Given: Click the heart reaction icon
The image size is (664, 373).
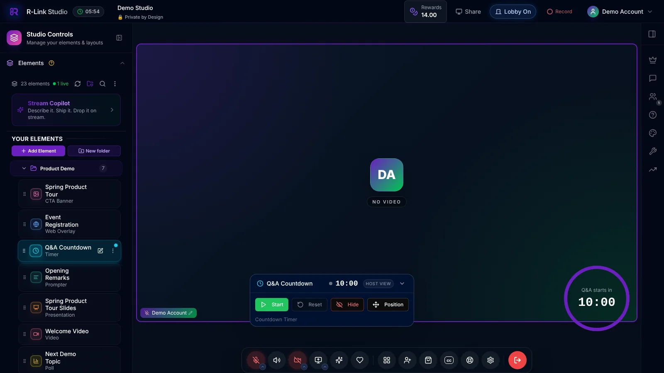Looking at the screenshot, I should click(360, 360).
